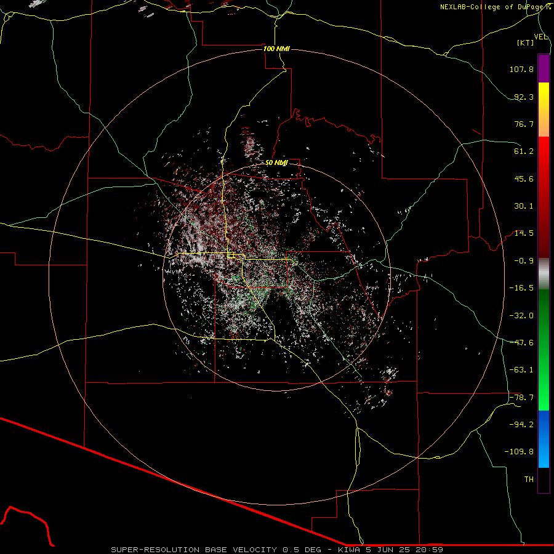Pick the yellow-orange segment of the velocity scale
This screenshot has width=554, height=554.
544,110
